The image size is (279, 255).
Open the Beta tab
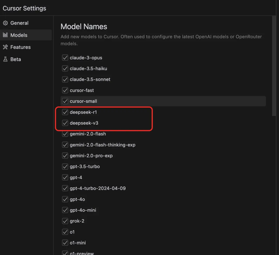26,59
